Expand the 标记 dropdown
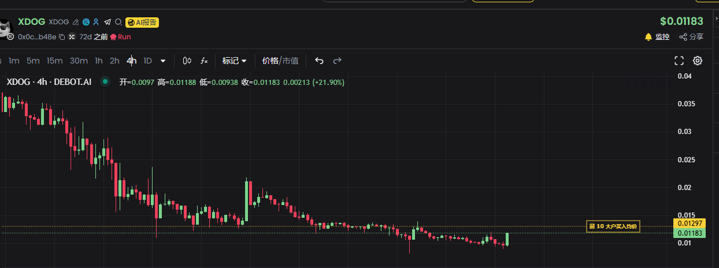Image resolution: width=719 pixels, height=268 pixels. (234, 60)
